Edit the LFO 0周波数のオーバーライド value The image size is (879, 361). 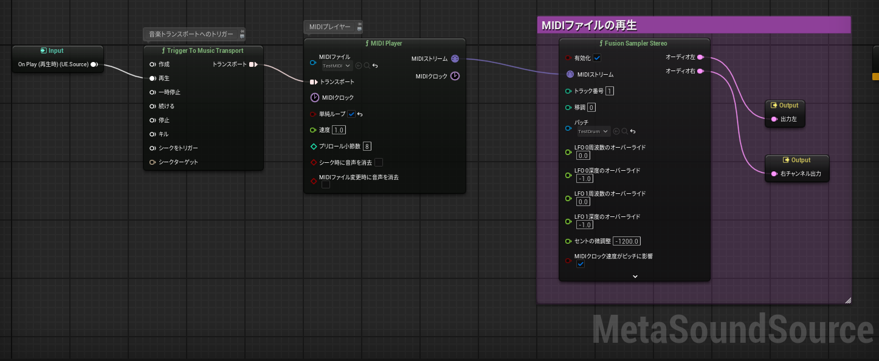tap(582, 156)
